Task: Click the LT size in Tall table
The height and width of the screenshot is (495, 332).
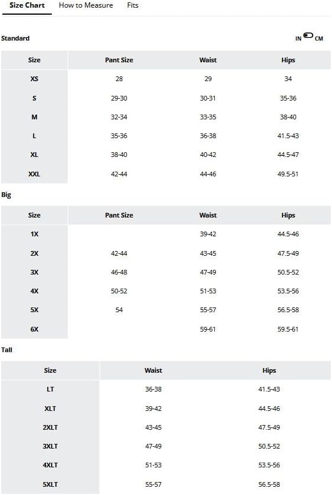Action: [50, 389]
